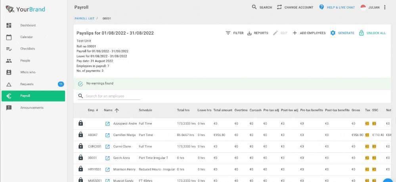Click the Who's who badge icon
This screenshot has height=182, width=396.
coord(9,72)
